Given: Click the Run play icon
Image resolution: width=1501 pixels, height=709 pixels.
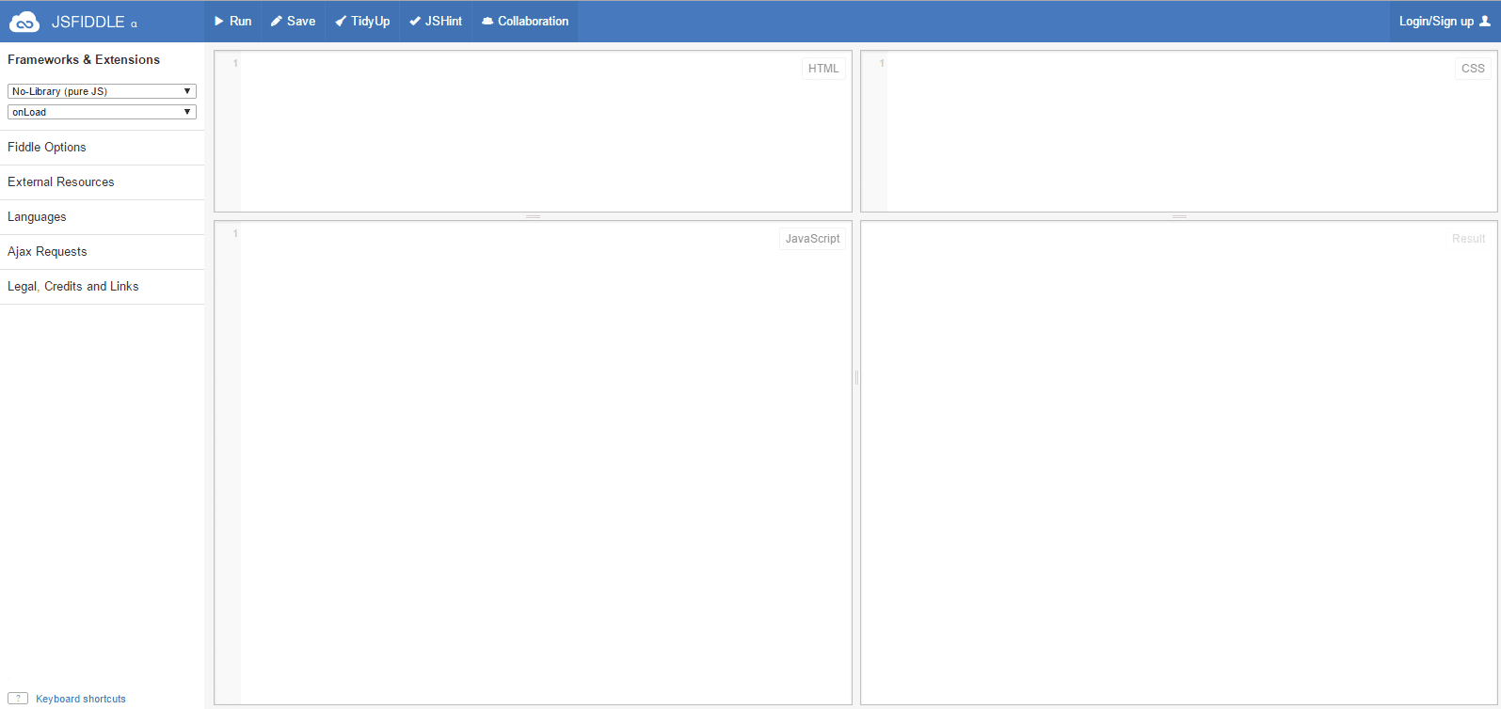Looking at the screenshot, I should pyautogui.click(x=219, y=21).
